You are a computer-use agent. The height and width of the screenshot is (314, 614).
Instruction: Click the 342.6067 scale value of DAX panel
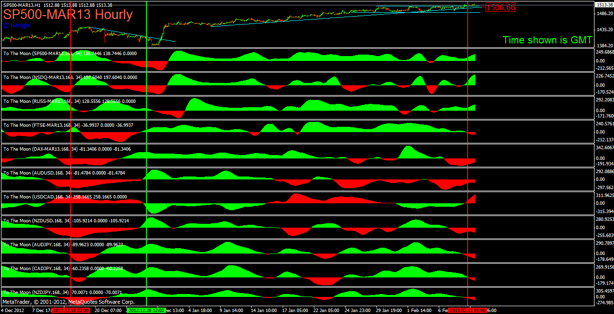[604, 148]
